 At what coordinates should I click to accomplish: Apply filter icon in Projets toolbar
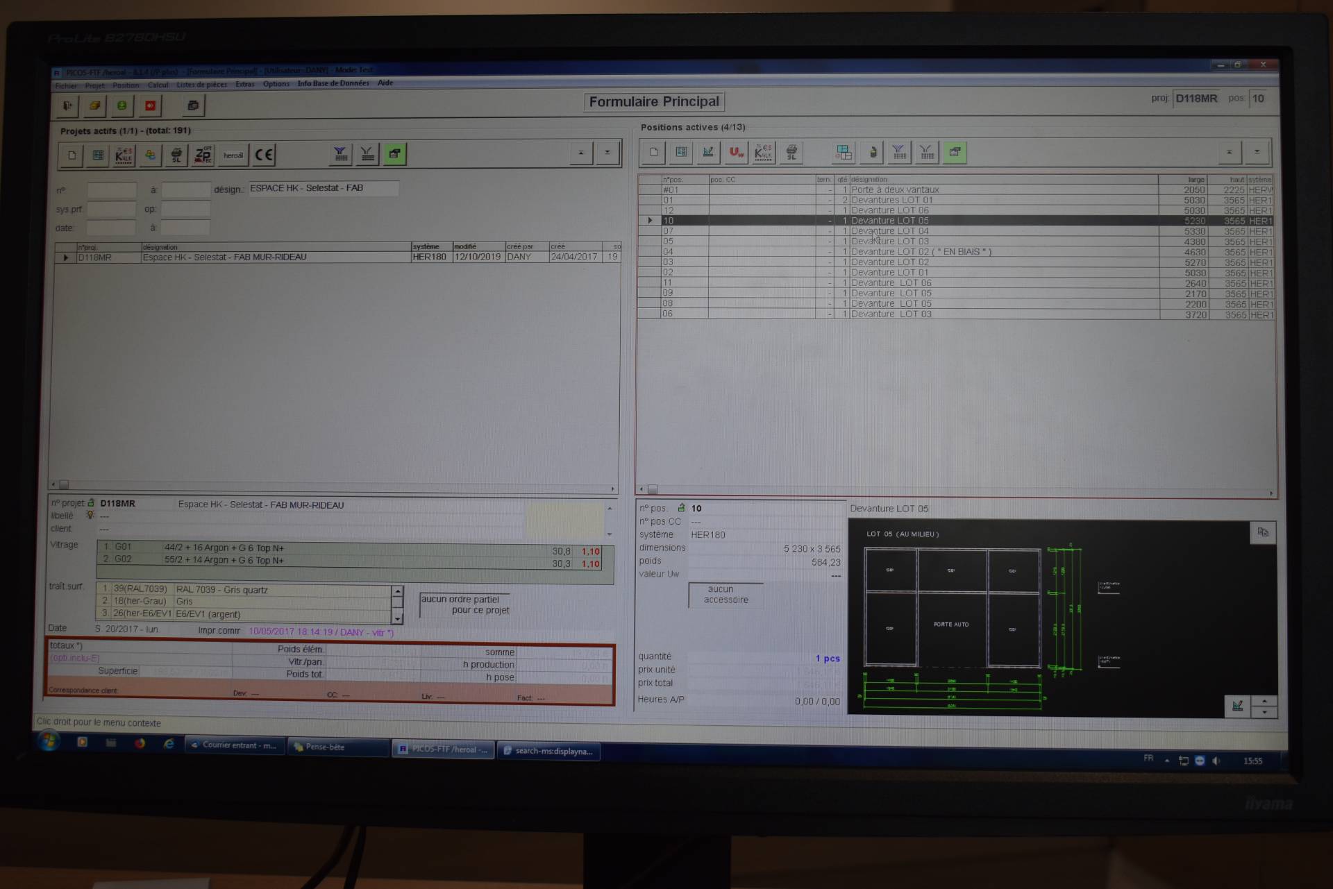(x=340, y=154)
